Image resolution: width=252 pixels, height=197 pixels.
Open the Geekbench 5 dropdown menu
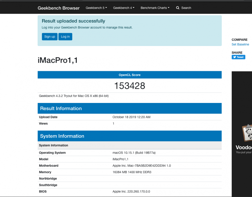click(96, 8)
